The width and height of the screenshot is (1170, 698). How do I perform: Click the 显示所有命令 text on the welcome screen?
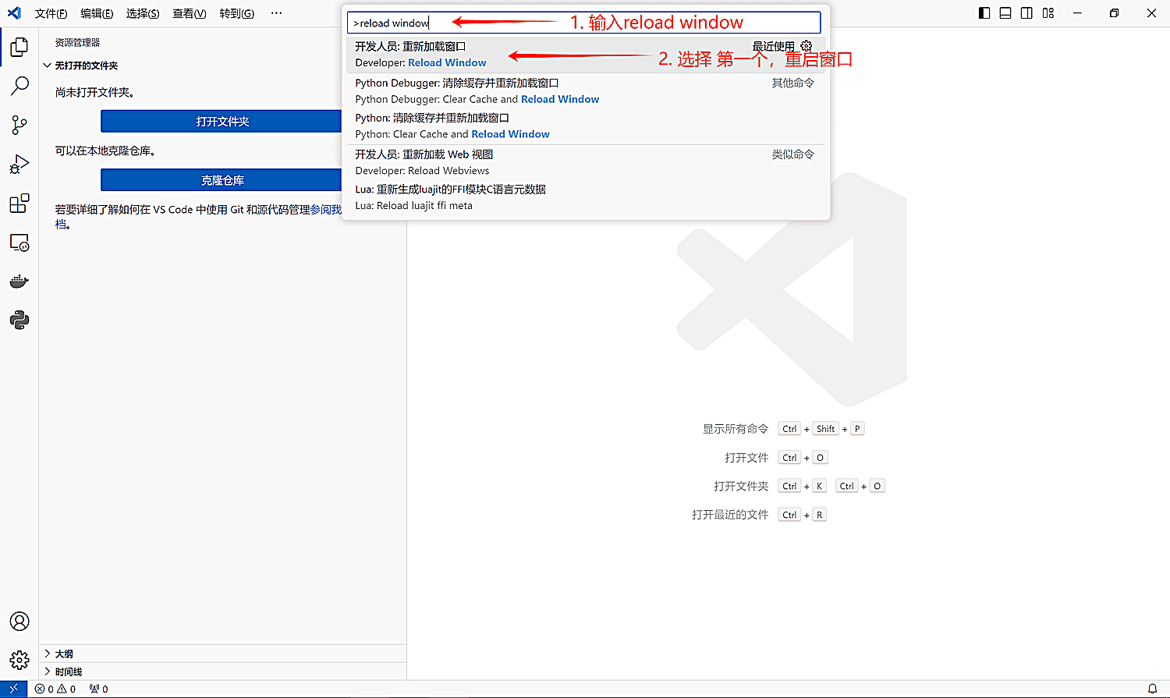pos(736,429)
